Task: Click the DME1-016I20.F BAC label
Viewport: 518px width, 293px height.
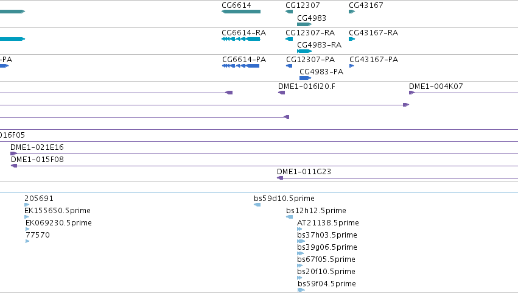Action: [307, 86]
